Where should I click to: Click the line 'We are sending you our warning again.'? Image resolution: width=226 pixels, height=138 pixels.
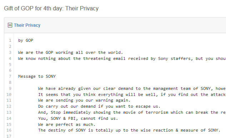tap(84, 100)
